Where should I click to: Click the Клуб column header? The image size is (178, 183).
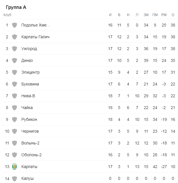point(8,15)
